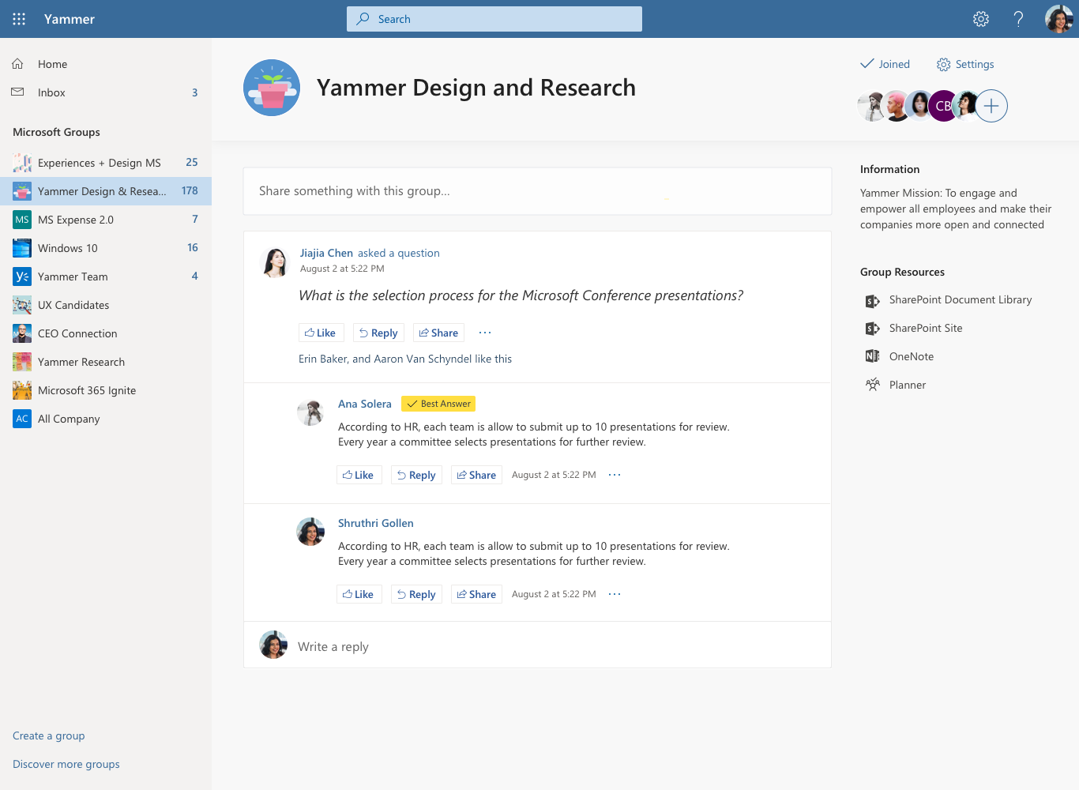1079x790 pixels.
Task: Open the user profile avatar in top bar
Action: coord(1058,19)
